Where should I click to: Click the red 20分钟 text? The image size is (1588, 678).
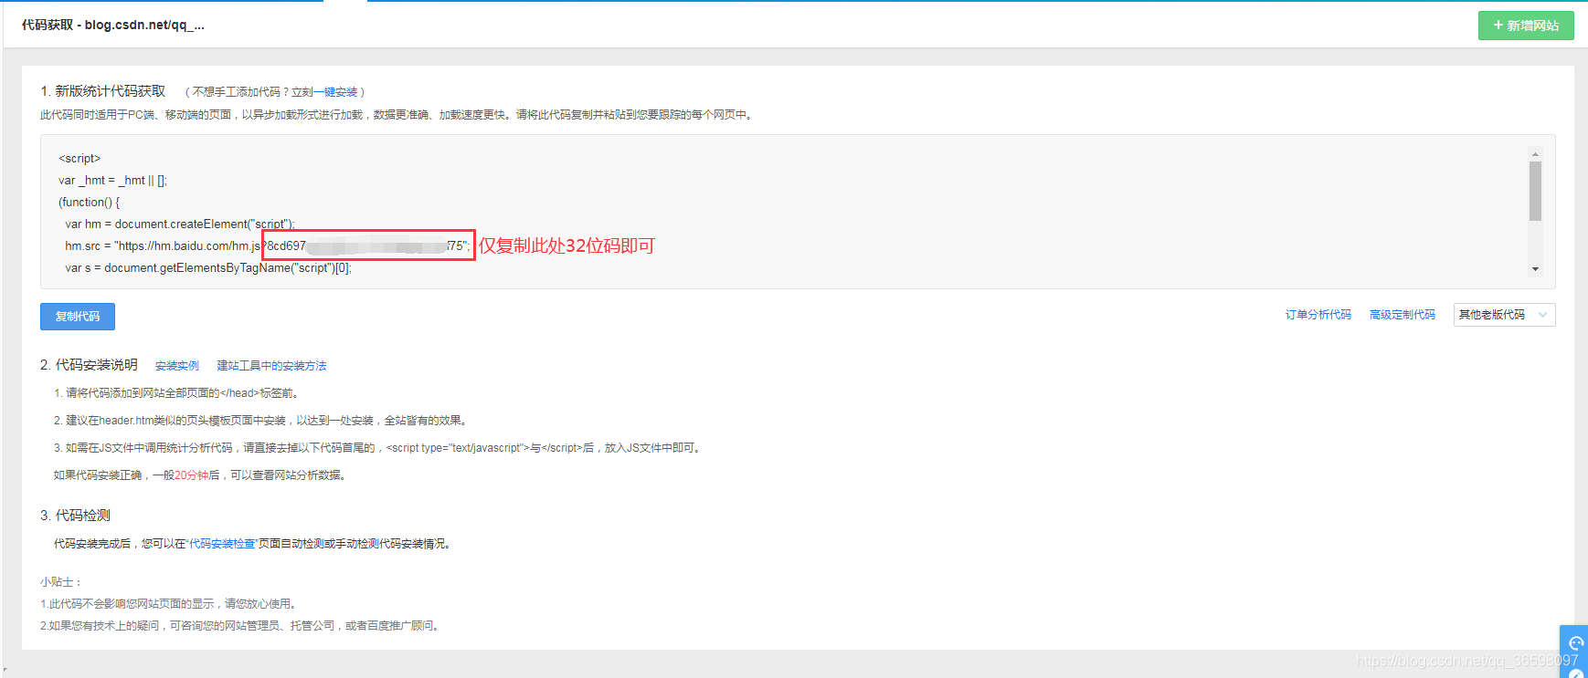(192, 475)
